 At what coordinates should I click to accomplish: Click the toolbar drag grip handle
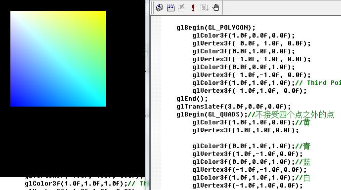tap(152, 8)
